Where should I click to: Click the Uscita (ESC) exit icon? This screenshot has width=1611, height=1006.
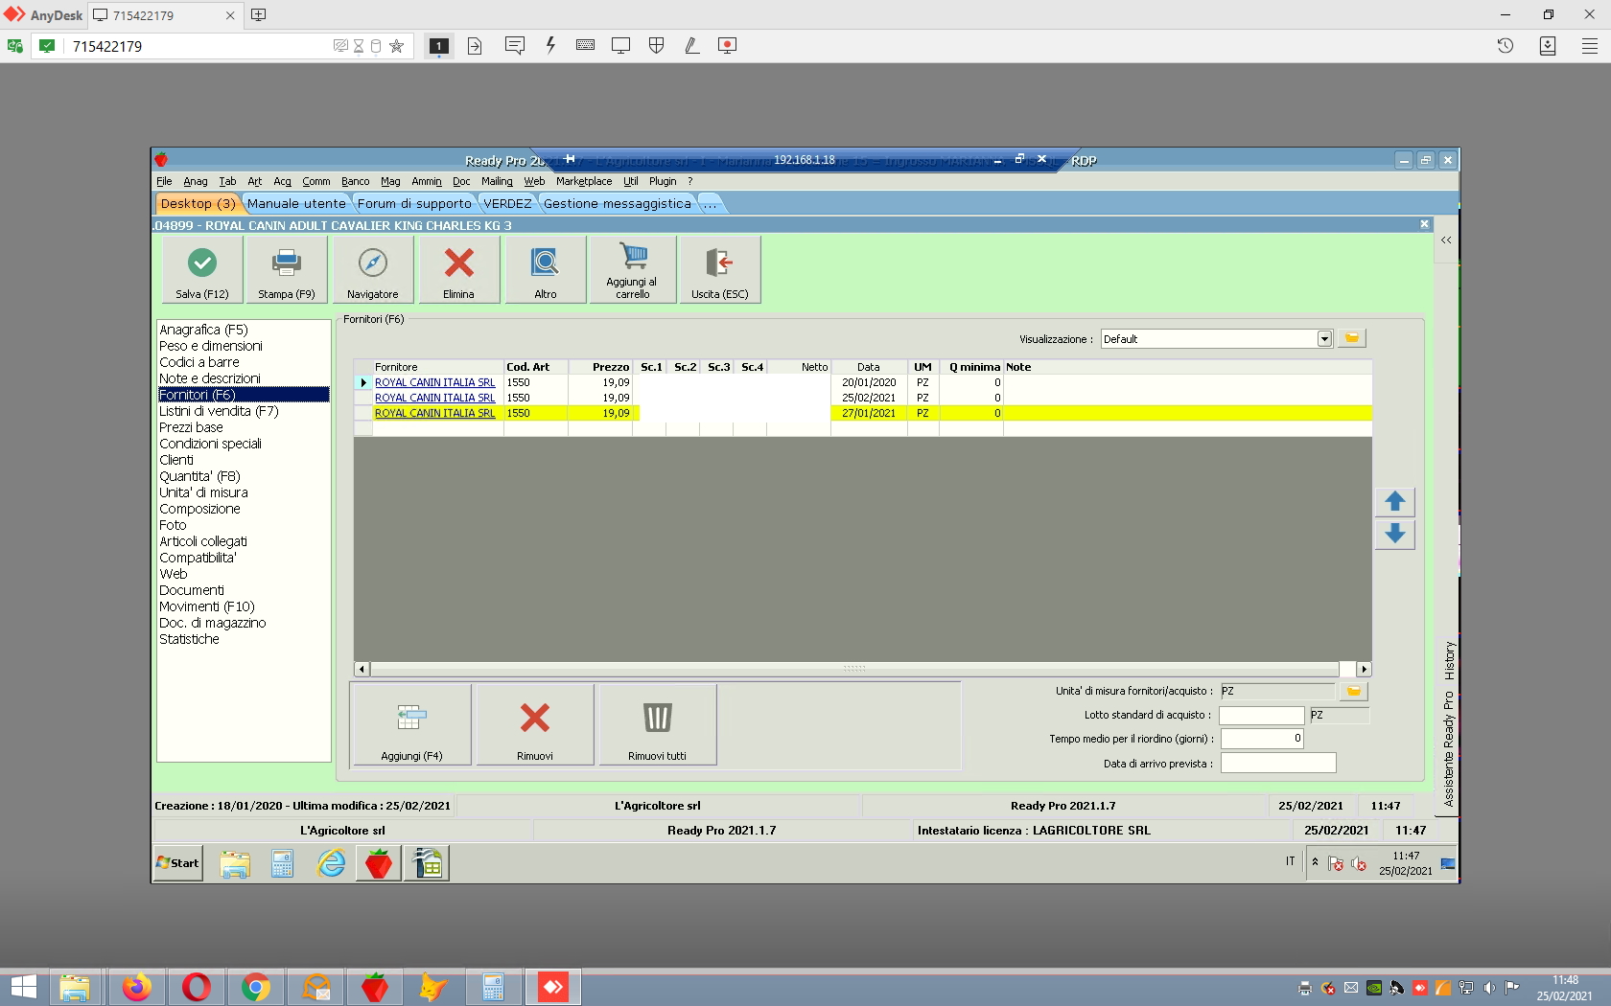(719, 270)
